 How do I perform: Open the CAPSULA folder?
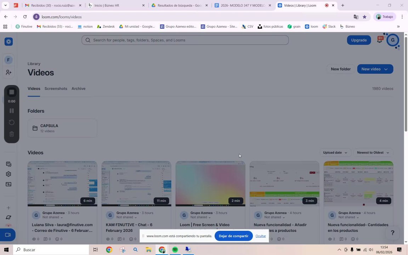(62, 128)
